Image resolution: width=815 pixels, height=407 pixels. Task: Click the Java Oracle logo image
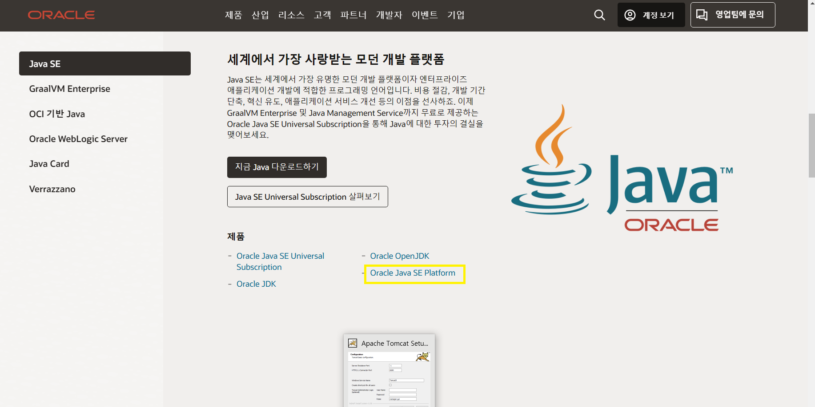click(x=622, y=167)
